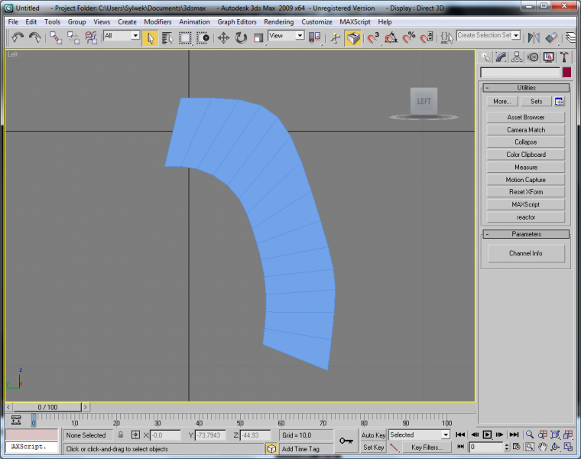Click the Reset XForm utility button
This screenshot has height=459, width=581.
click(x=526, y=192)
